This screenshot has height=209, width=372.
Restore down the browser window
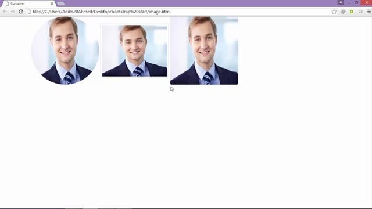356,2
